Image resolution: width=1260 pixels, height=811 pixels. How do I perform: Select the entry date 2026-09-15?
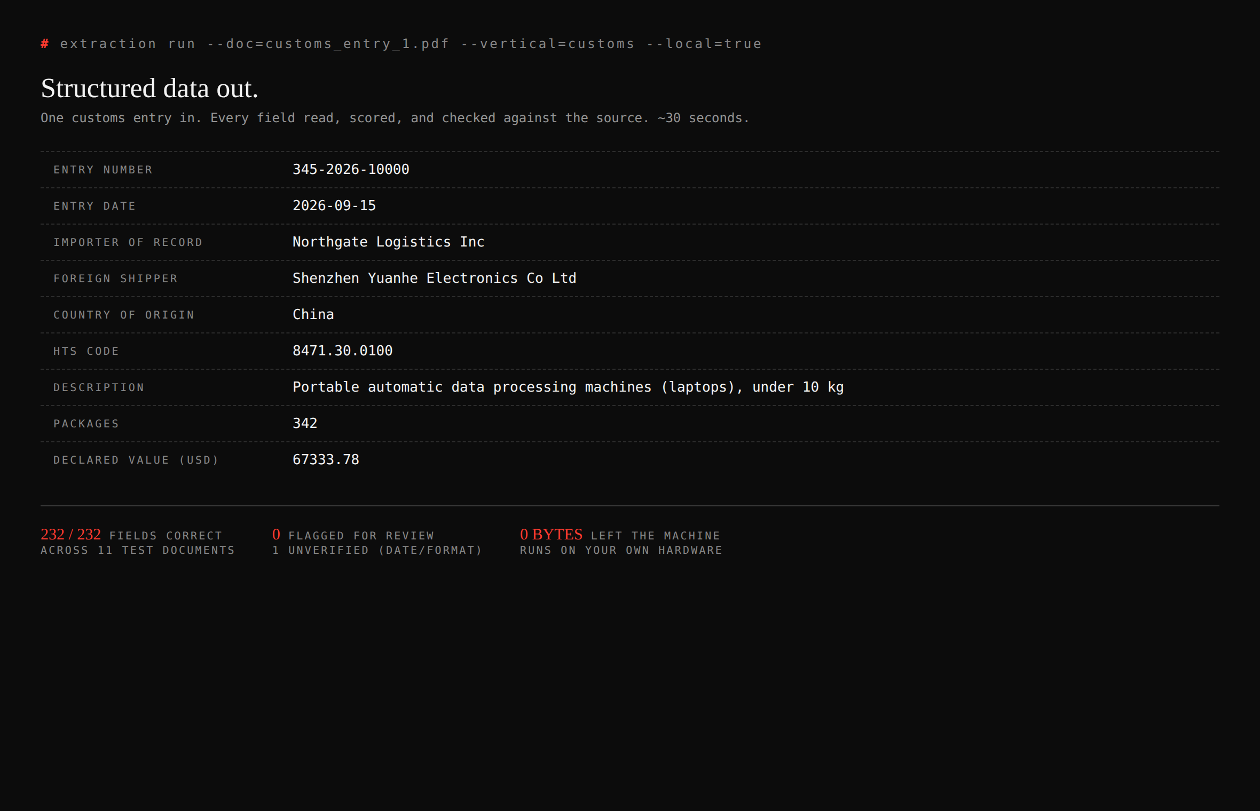pyautogui.click(x=334, y=205)
